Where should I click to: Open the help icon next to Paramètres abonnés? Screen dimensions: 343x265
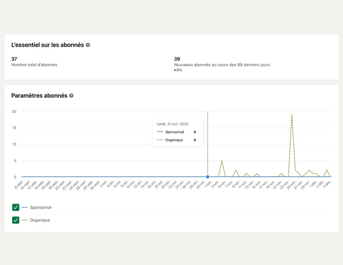point(71,96)
